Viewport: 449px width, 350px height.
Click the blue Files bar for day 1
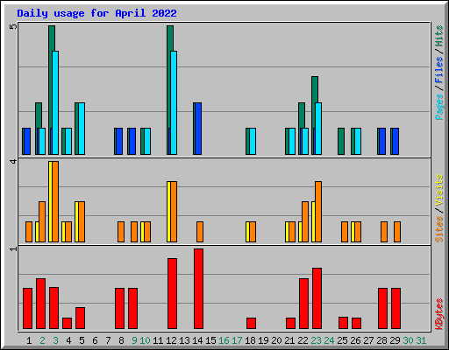click(27, 141)
